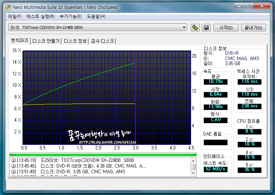Click the green test progress bar
This screenshot has width=275, height=195.
click(x=103, y=154)
